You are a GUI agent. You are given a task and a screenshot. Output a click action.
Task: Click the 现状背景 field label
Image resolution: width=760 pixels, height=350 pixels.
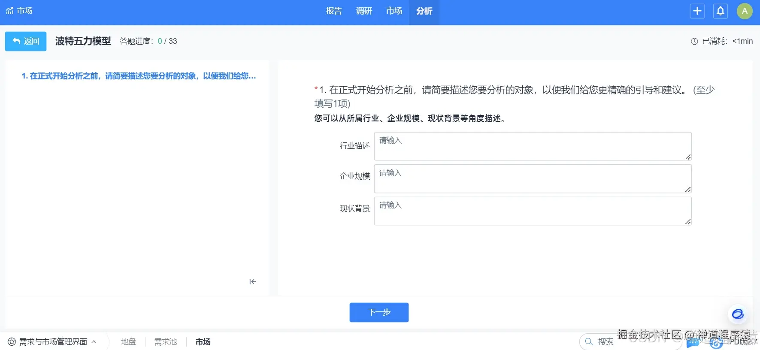(355, 208)
